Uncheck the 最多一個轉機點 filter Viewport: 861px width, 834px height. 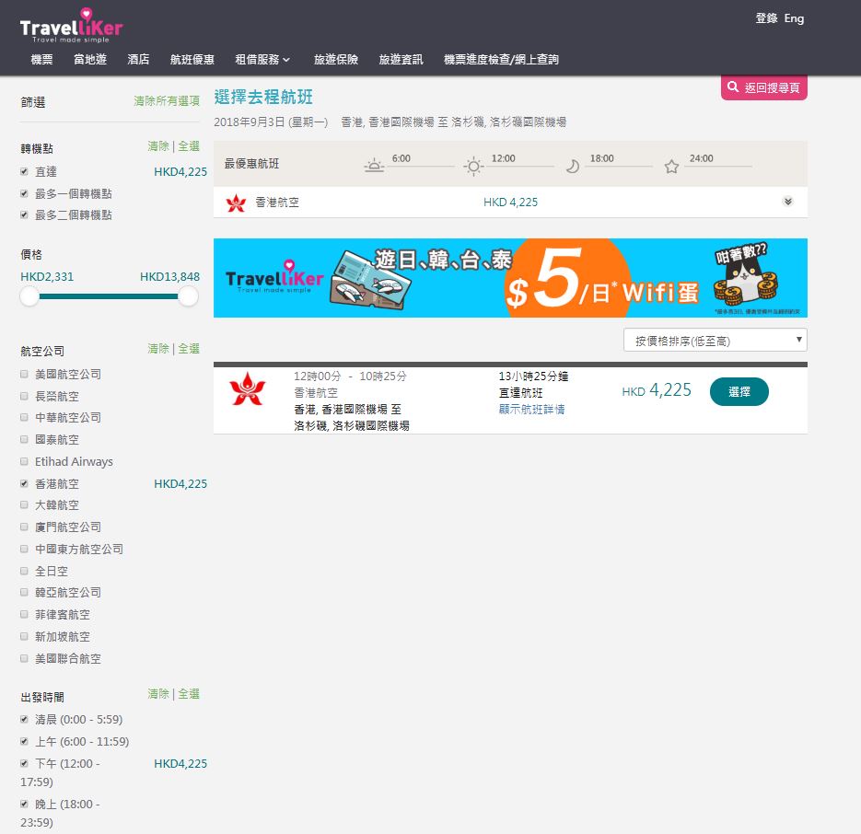(24, 194)
